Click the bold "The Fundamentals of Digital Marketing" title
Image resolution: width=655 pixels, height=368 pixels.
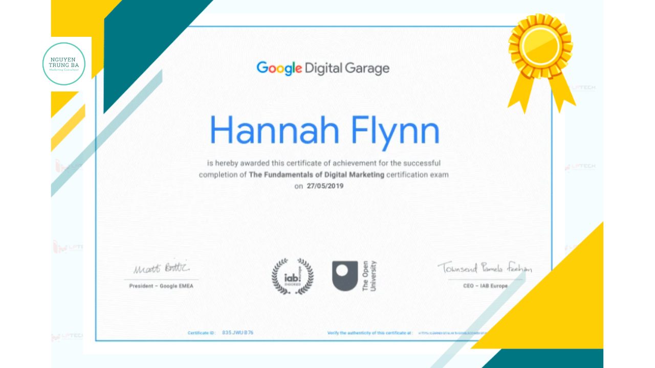[316, 175]
